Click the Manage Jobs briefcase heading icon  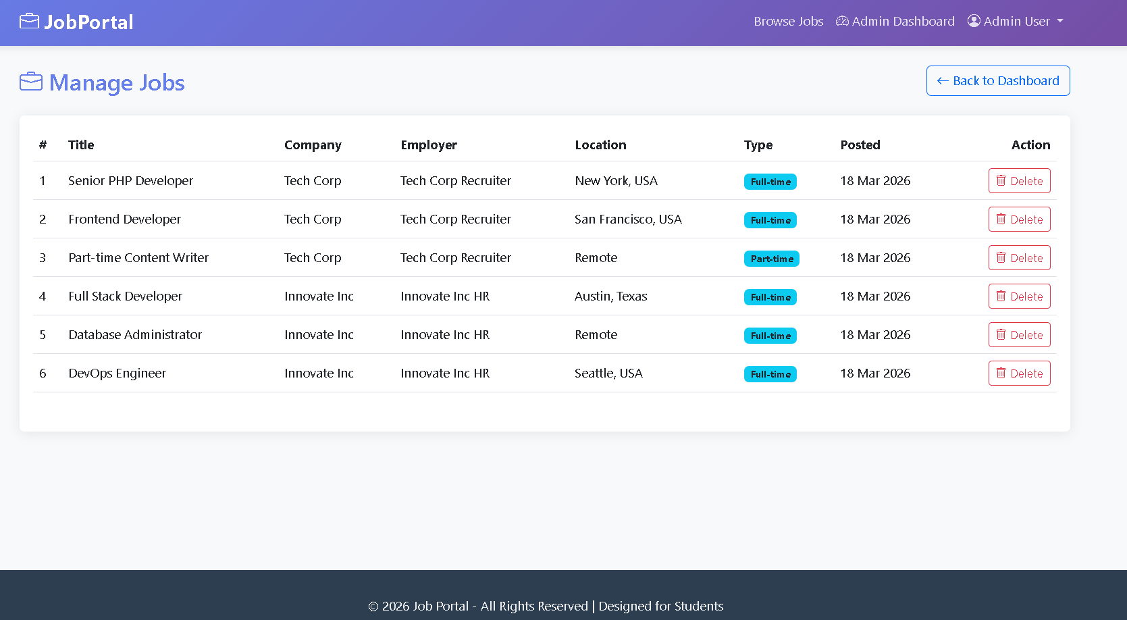click(x=31, y=82)
